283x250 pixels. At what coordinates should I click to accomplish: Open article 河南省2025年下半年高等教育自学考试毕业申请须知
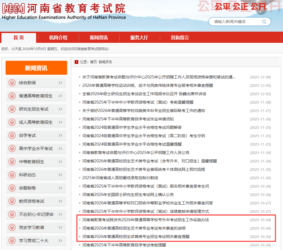(x=128, y=119)
